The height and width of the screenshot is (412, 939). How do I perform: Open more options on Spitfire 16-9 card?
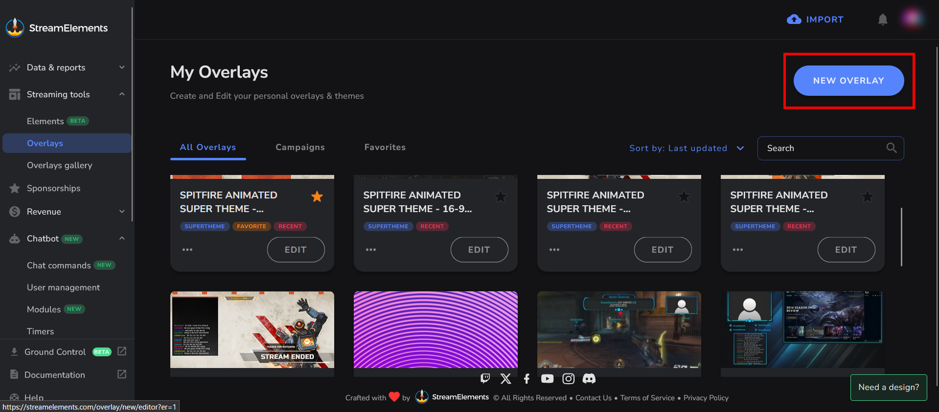tap(371, 250)
